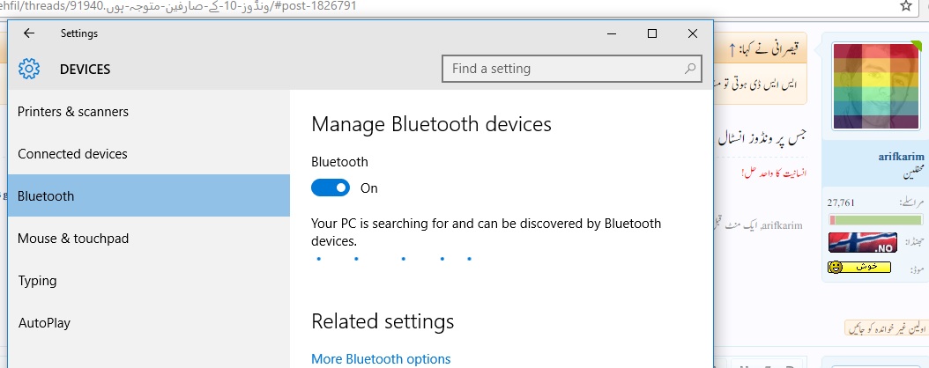Open More Bluetooth options link
929x368 pixels.
pyautogui.click(x=381, y=358)
